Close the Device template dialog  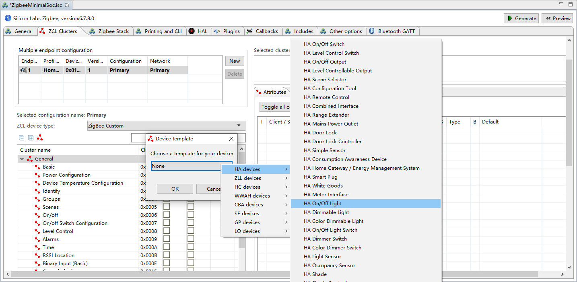(231, 139)
